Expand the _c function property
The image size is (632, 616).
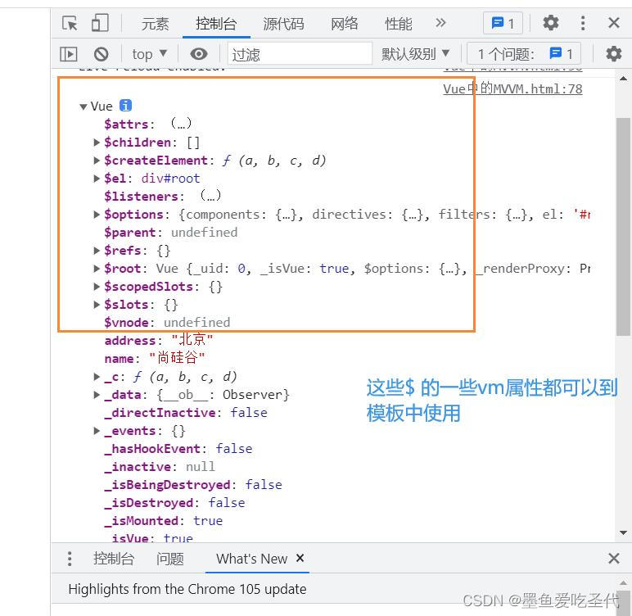[97, 376]
